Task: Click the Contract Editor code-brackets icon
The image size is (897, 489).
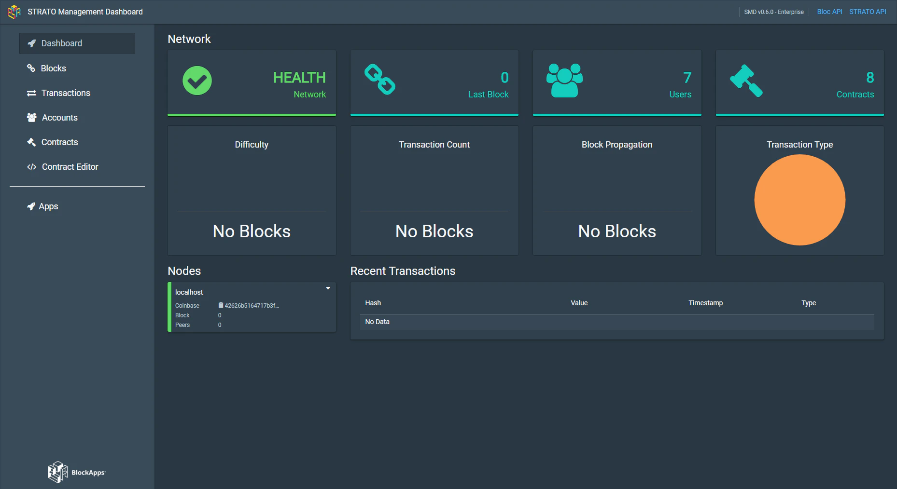Action: click(32, 167)
